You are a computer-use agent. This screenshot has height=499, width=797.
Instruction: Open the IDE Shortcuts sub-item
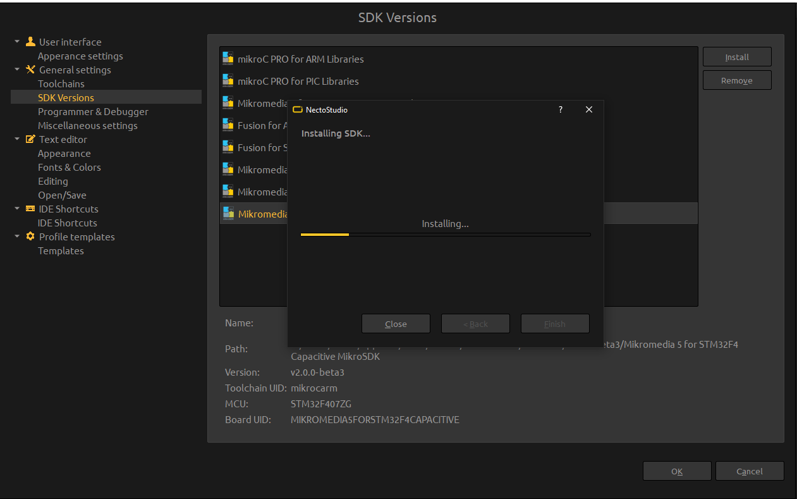[x=67, y=223]
